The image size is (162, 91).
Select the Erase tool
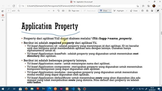[x=134, y=11]
